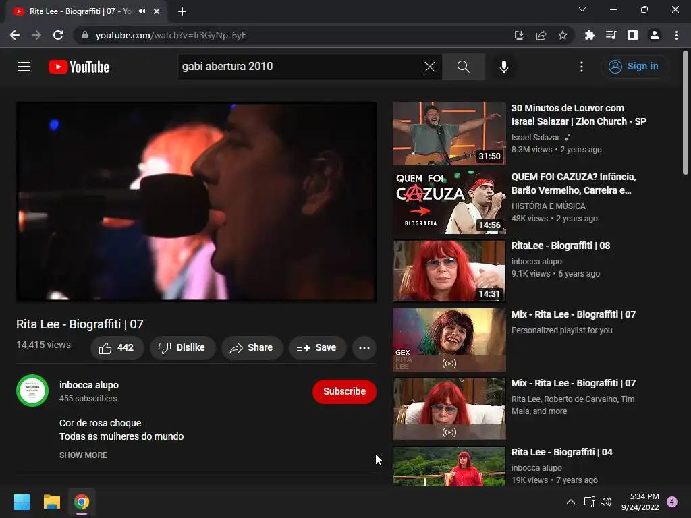Open QUEM FOI CAZUZA video thumbnail
691x518 pixels.
pos(449,202)
